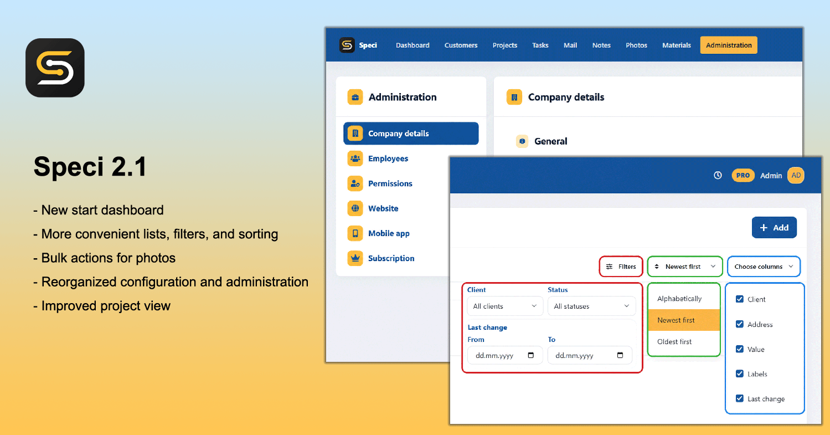Click the AD user avatar
Viewport: 830px width, 435px height.
point(796,175)
